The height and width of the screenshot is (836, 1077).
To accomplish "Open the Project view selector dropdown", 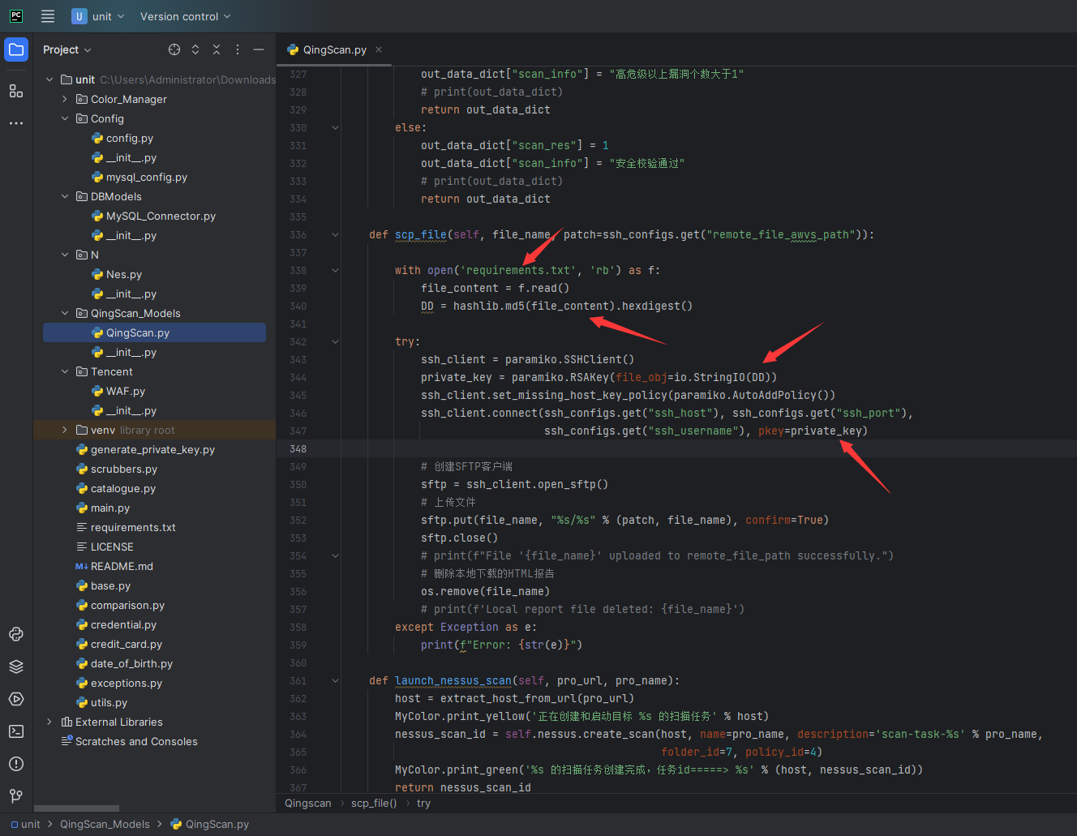I will coord(67,49).
